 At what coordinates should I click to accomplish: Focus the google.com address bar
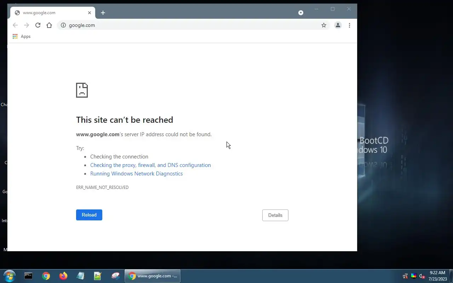194,25
